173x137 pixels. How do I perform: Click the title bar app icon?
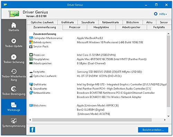coord(5,4)
